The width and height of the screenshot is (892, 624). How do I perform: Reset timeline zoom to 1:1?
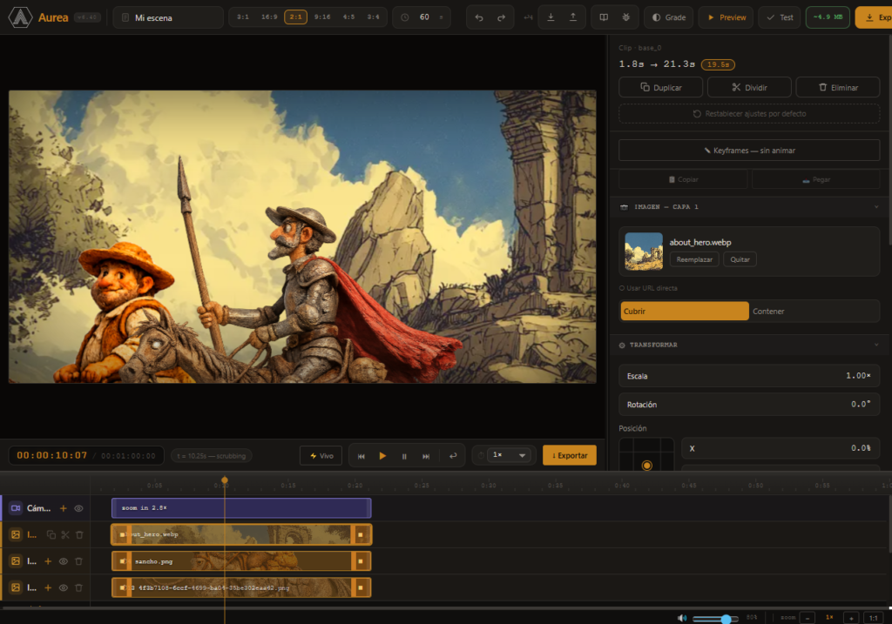tap(873, 618)
